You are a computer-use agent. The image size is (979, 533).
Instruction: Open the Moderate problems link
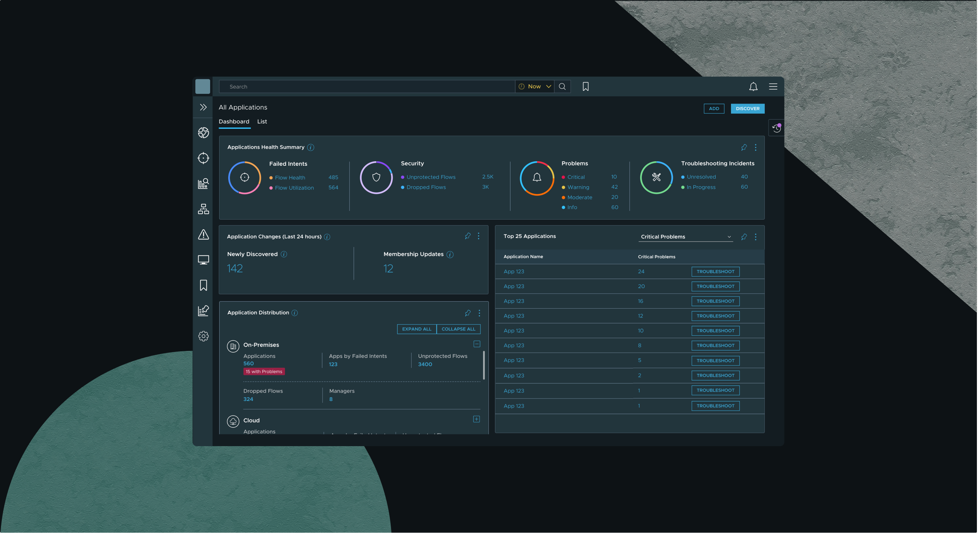pyautogui.click(x=580, y=197)
